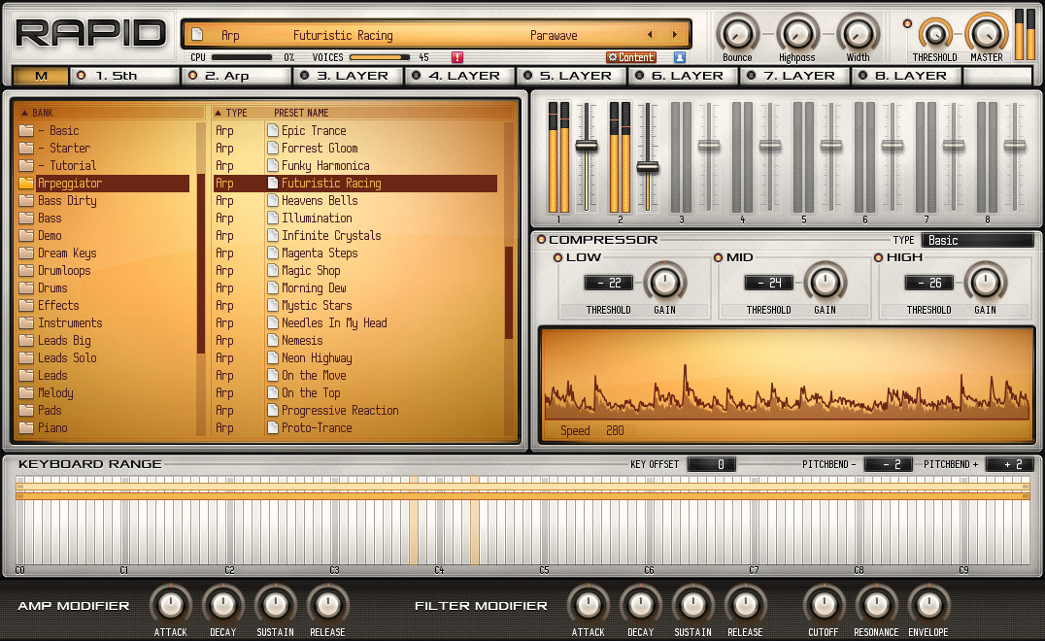This screenshot has height=641, width=1045.
Task: Click the ENVELOPE knob
Action: [x=928, y=605]
